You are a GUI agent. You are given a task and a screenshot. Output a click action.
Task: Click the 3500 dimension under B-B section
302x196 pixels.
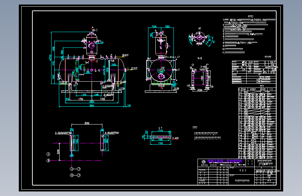(x=200, y=90)
